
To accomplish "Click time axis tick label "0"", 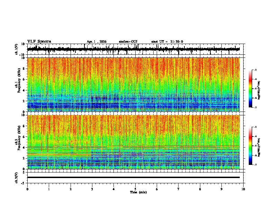I will pos(27,189).
